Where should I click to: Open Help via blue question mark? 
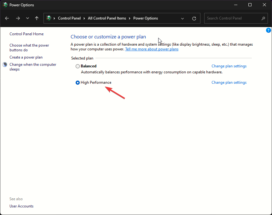269,30
